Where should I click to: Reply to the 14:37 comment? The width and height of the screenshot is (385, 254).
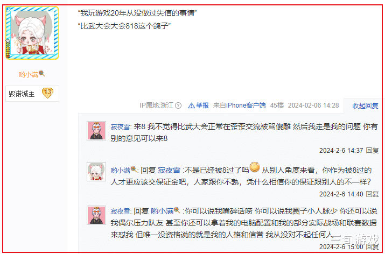(372, 151)
